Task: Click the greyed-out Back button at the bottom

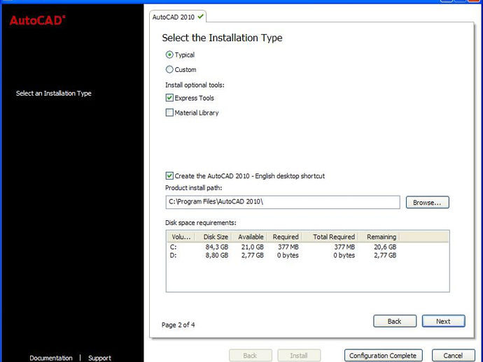Action: (250, 356)
